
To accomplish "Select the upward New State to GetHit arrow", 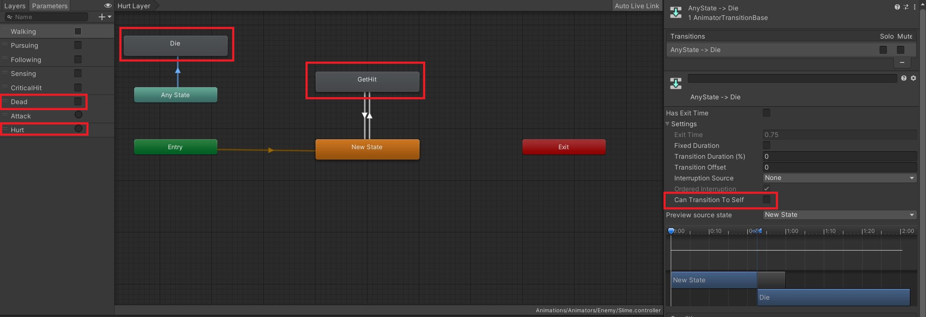I will (369, 115).
